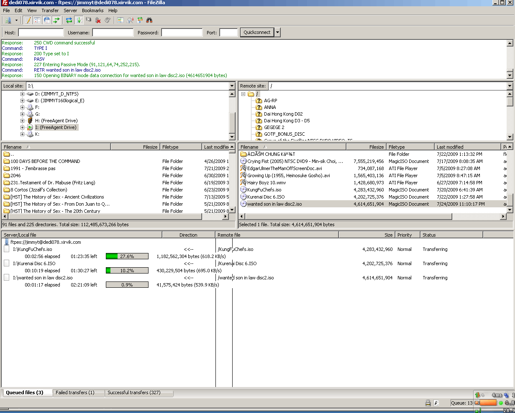Select 'GEGEGE 2' folder in remote tree
Viewport: 515px width, 413px height.
click(274, 127)
